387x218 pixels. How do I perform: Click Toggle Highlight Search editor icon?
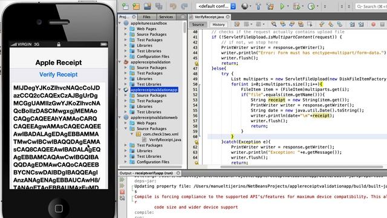[301, 24]
